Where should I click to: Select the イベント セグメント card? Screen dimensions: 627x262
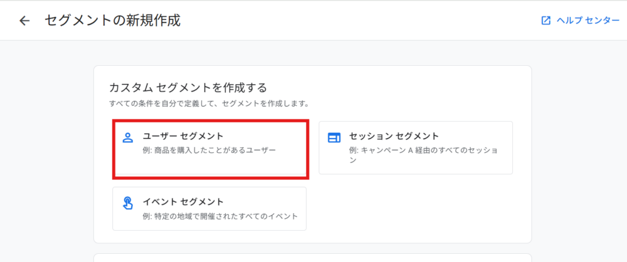tap(209, 208)
